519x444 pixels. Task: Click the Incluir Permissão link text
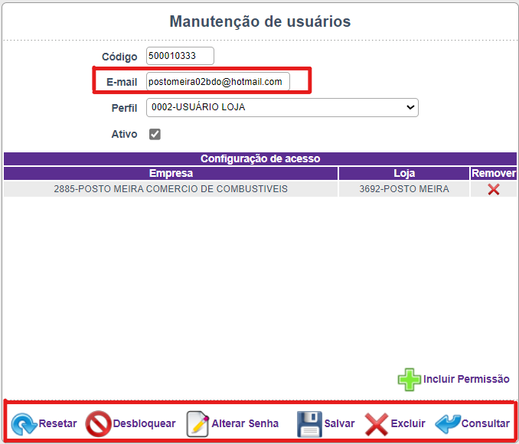click(x=466, y=379)
